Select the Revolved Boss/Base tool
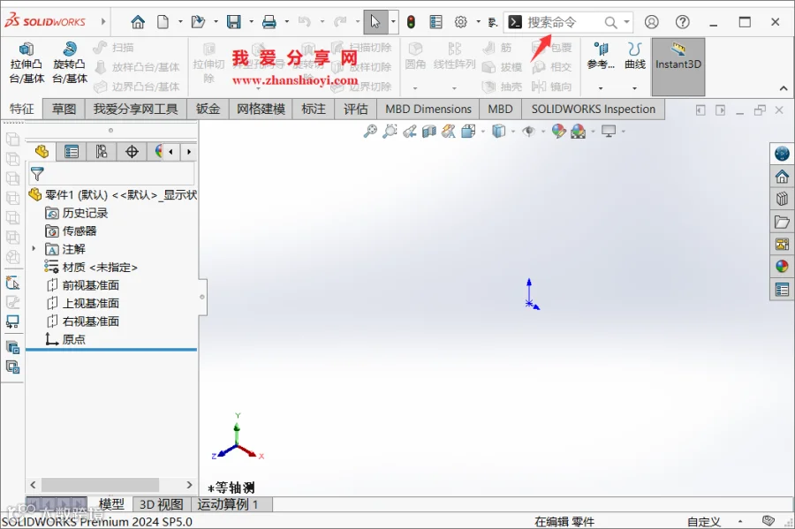The height and width of the screenshot is (529, 795). pyautogui.click(x=70, y=63)
